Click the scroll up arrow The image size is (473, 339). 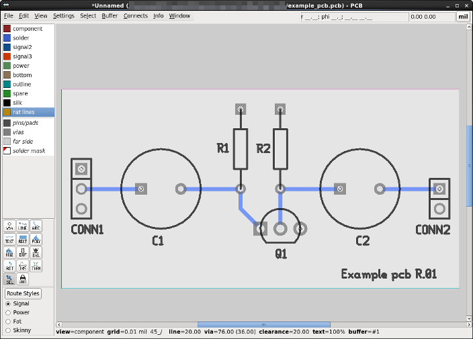click(x=469, y=27)
